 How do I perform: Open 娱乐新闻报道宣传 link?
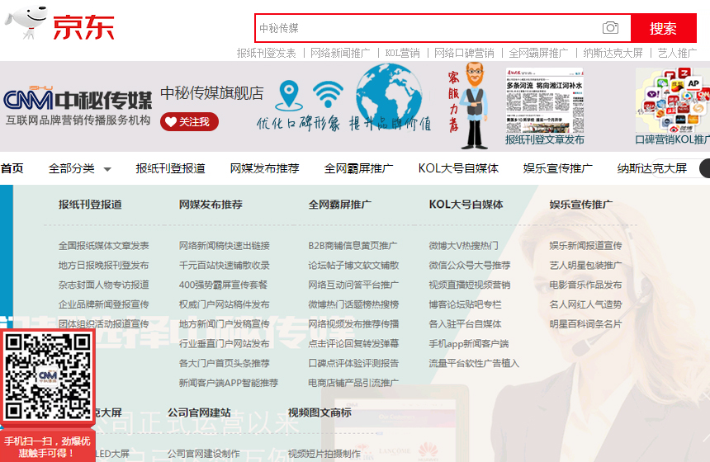[585, 245]
